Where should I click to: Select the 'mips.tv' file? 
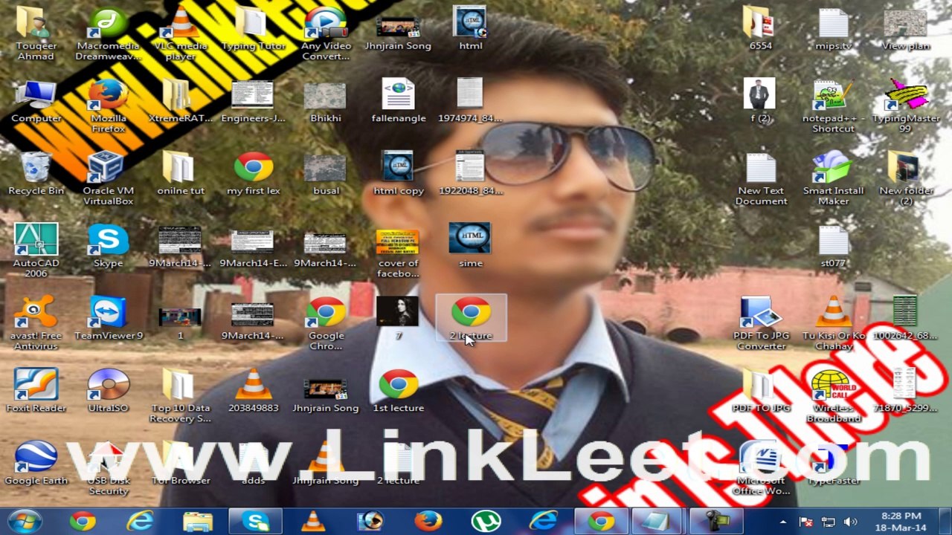(833, 29)
